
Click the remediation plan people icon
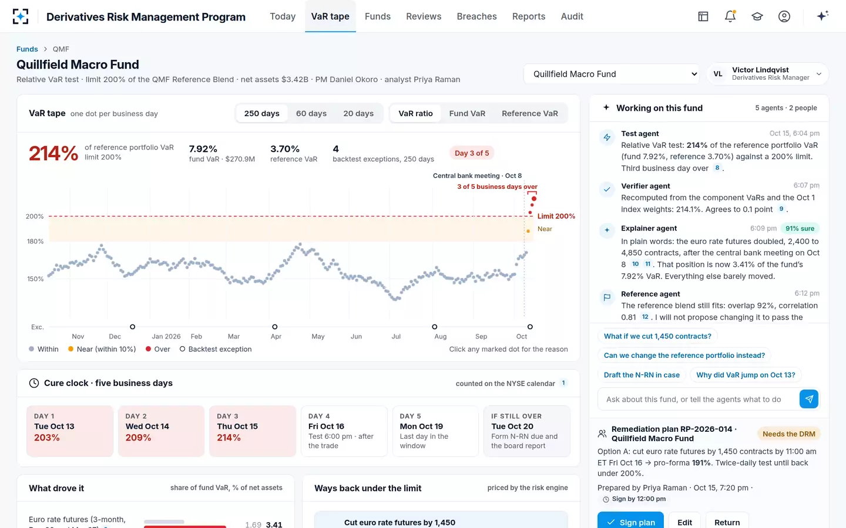click(x=602, y=434)
